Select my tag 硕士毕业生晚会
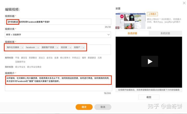The image size is (187, 114). [34, 67]
